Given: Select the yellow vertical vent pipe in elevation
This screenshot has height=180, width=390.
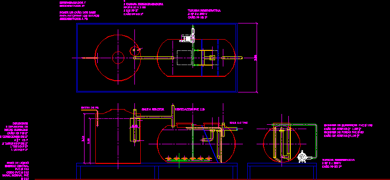Looking at the screenshot, I should coord(173,116).
